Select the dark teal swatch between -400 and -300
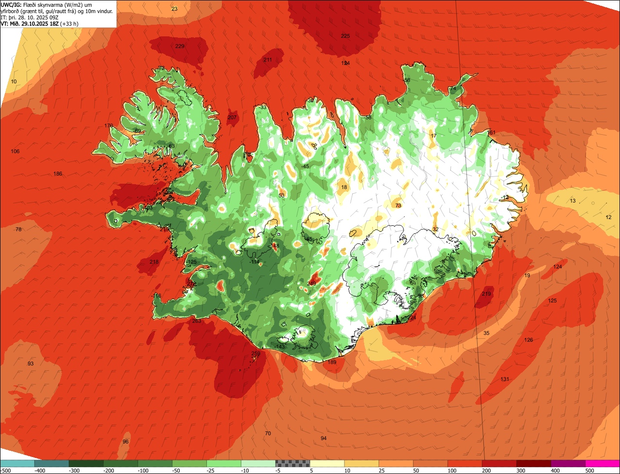The width and height of the screenshot is (620, 474). point(52,463)
